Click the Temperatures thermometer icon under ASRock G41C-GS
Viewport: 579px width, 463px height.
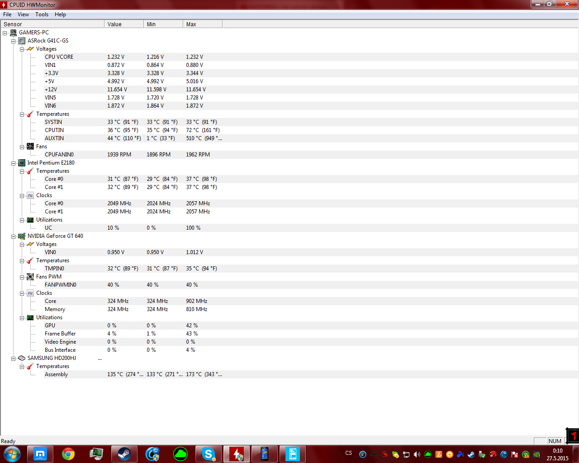pos(30,114)
